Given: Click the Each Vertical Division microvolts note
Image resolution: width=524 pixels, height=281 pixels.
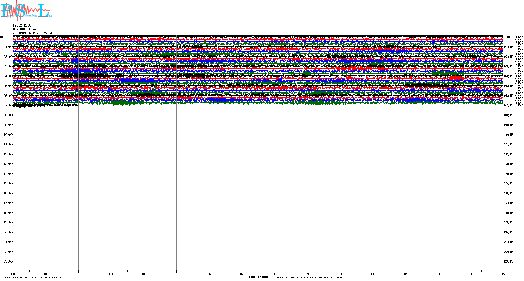Looking at the screenshot, I should click(33, 277).
